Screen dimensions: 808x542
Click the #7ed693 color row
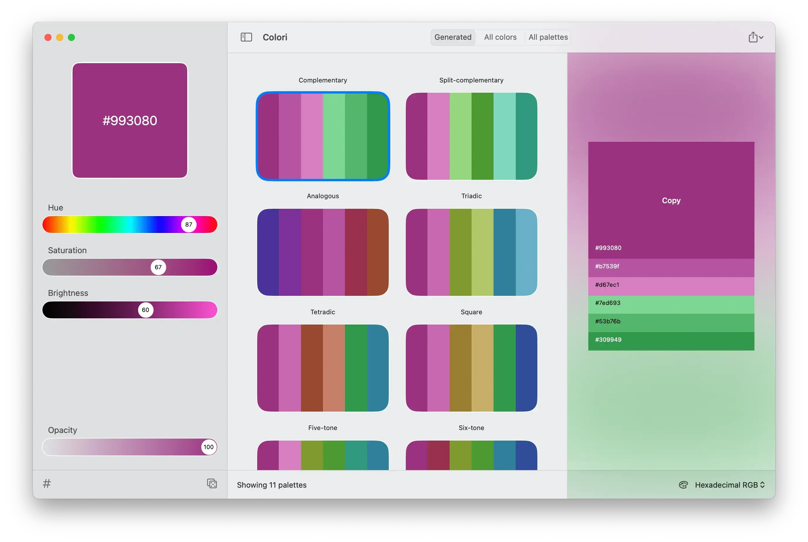pos(671,304)
